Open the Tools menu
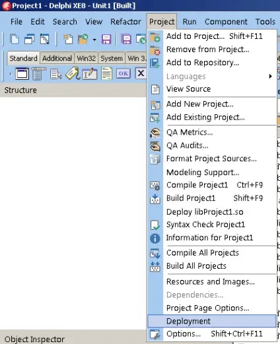The height and width of the screenshot is (344, 280). (x=265, y=22)
